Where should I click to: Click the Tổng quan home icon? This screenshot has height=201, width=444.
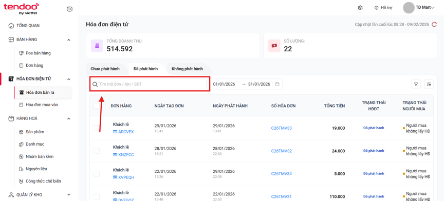tap(11, 26)
